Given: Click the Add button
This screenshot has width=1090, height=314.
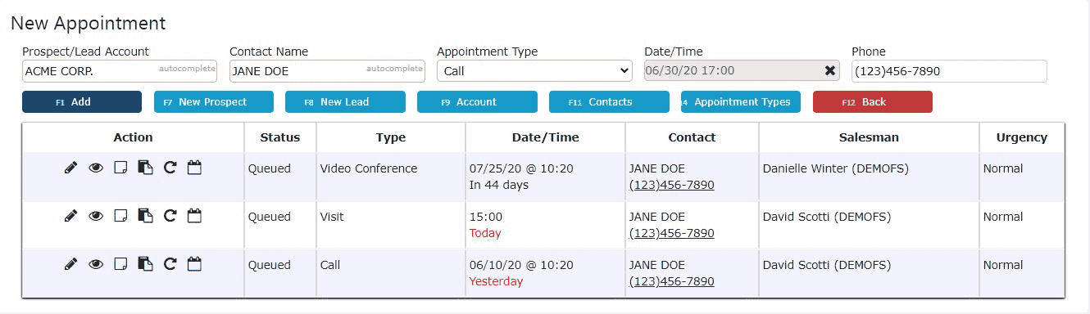Looking at the screenshot, I should pos(82,102).
